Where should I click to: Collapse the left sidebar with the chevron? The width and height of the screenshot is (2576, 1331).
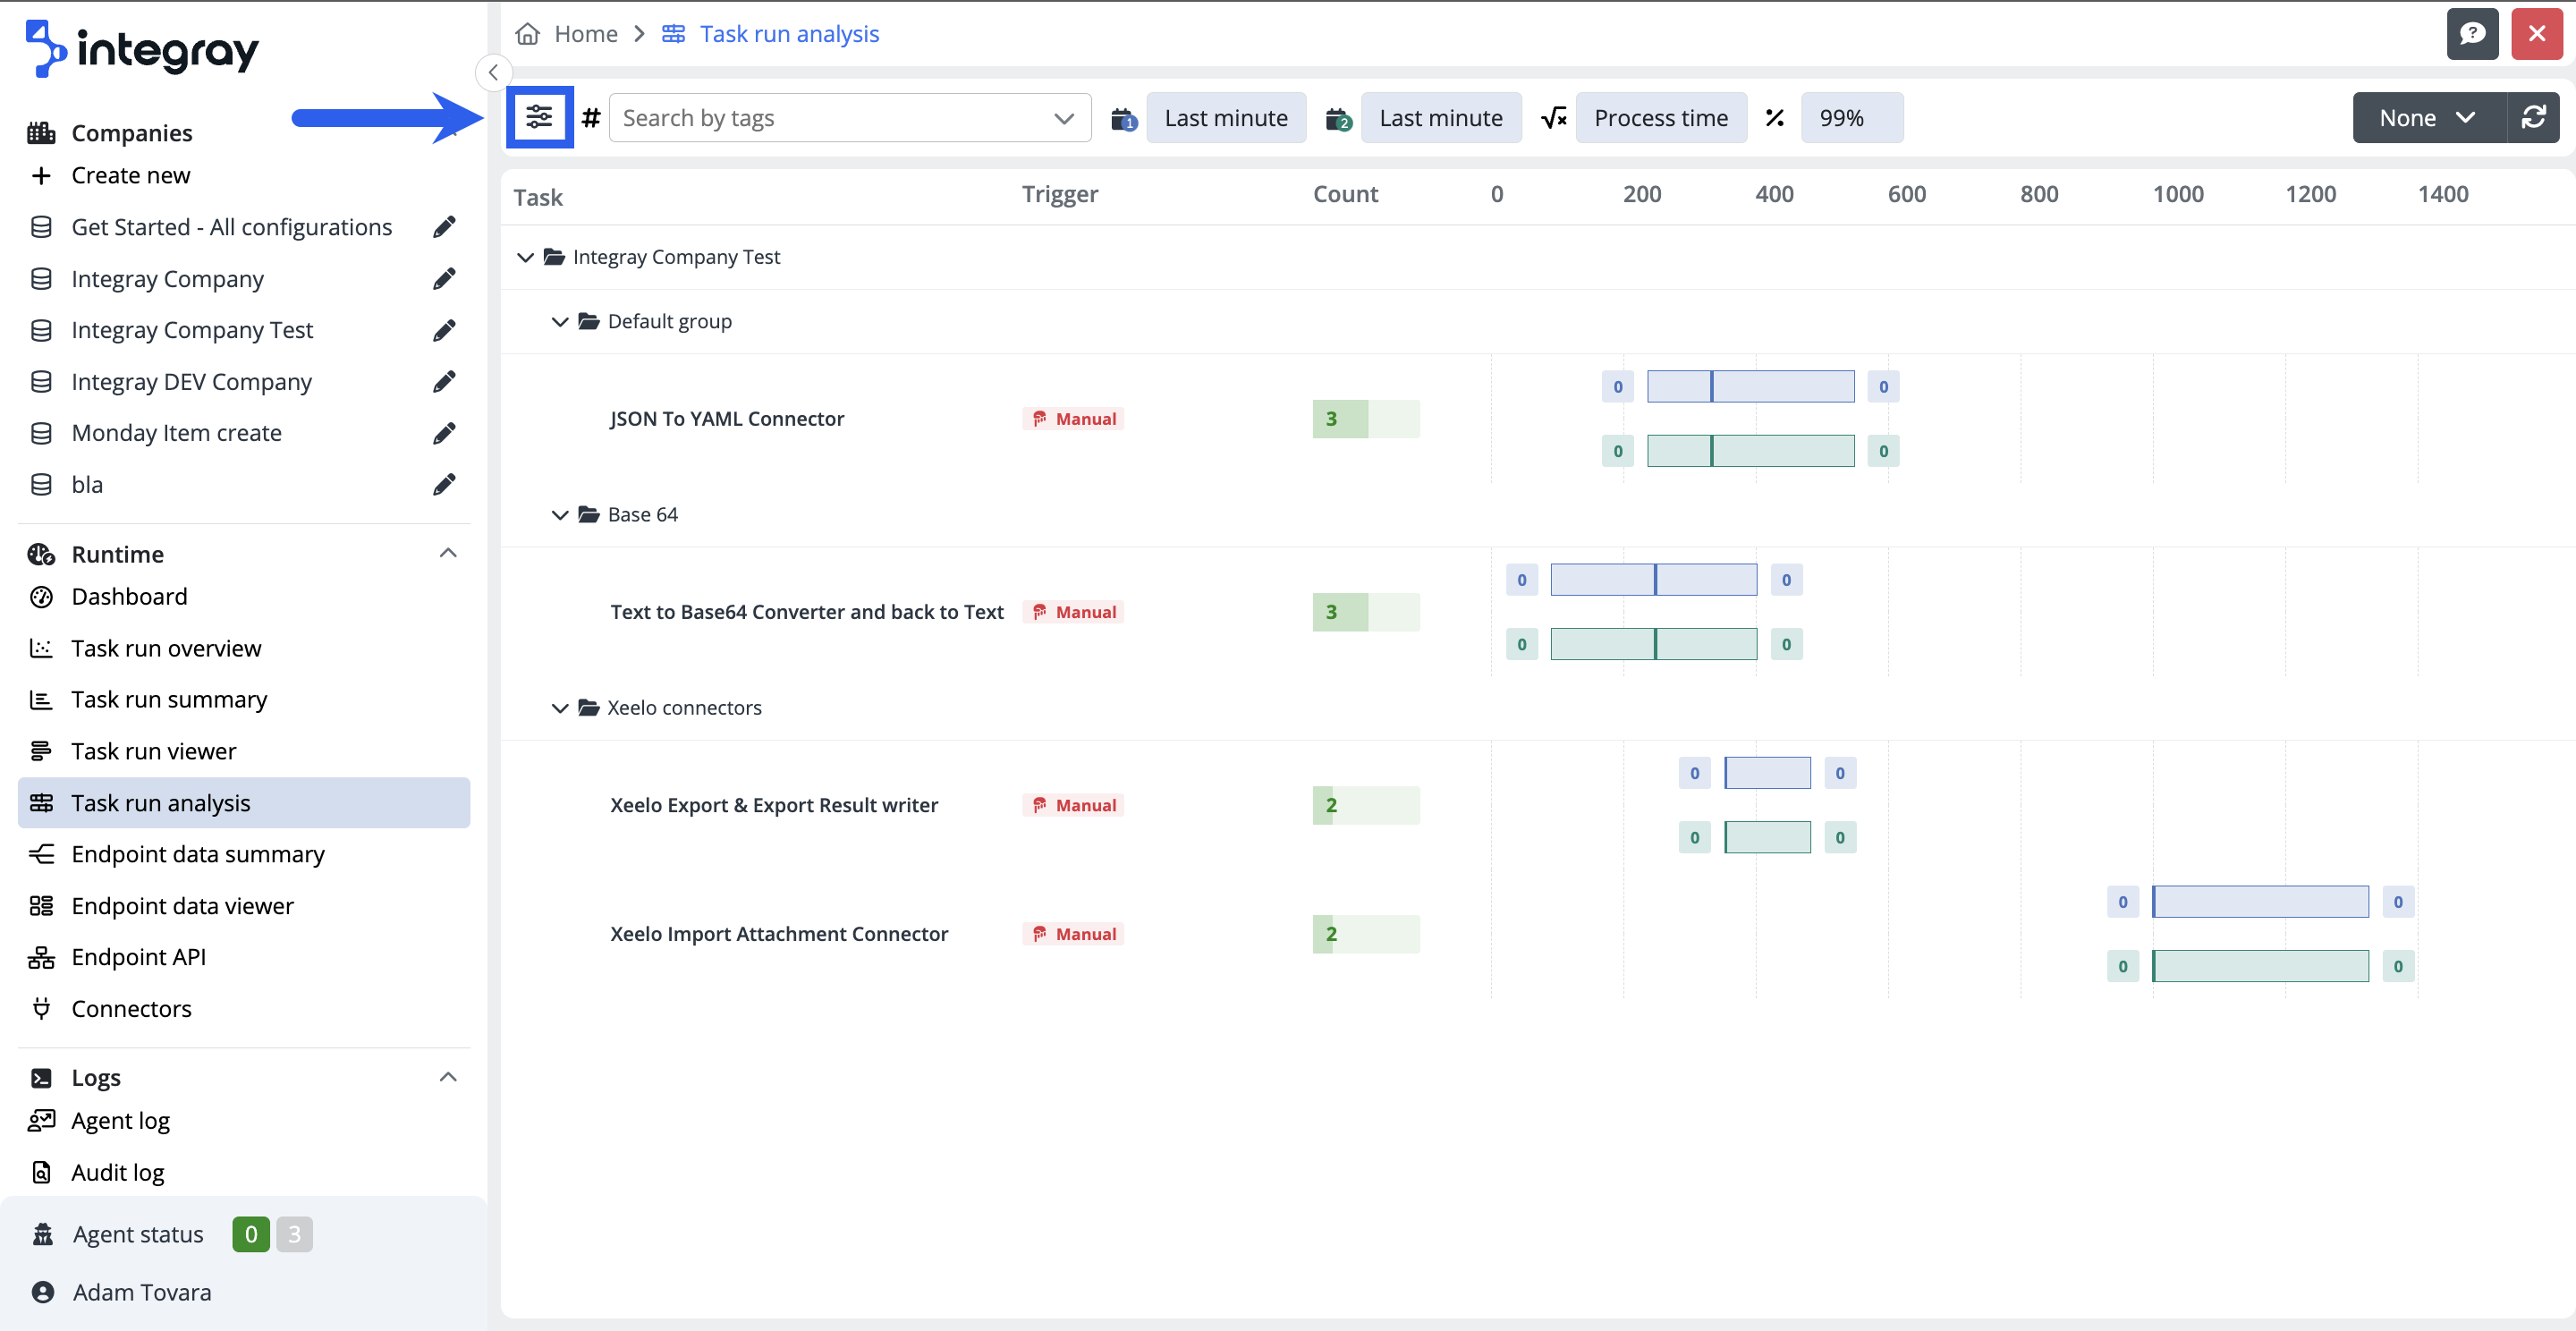click(x=493, y=71)
